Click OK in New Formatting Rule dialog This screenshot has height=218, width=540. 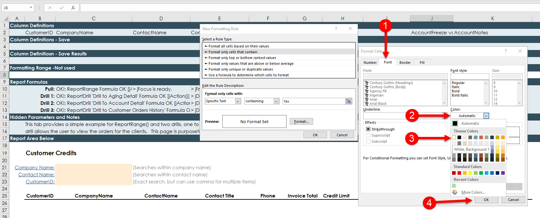point(315,135)
